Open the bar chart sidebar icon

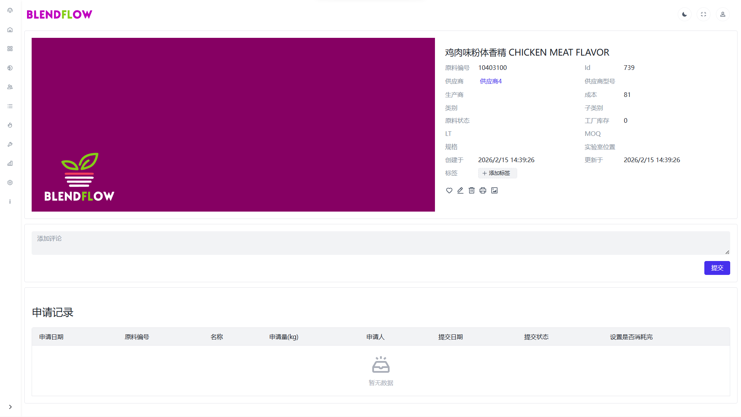(10, 163)
